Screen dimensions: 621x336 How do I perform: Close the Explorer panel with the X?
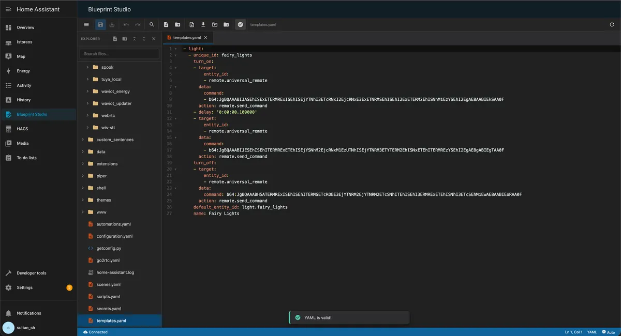click(154, 39)
